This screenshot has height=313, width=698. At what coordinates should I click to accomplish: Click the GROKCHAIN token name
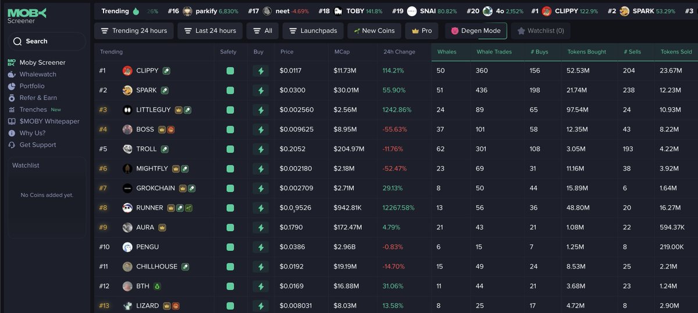[155, 188]
